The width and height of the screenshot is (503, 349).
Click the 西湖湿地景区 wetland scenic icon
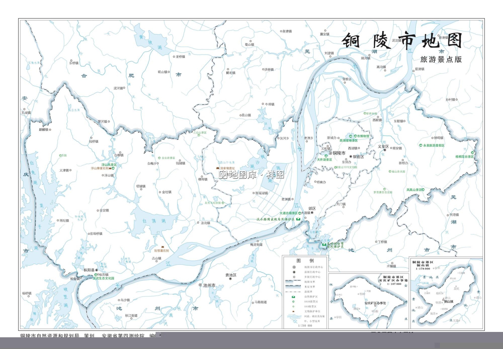click(x=350, y=136)
